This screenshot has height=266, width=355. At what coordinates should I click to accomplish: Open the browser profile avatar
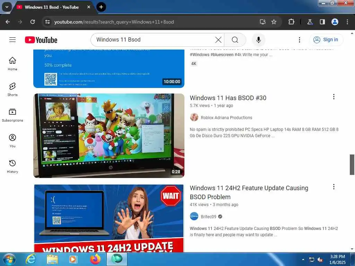point(335,22)
